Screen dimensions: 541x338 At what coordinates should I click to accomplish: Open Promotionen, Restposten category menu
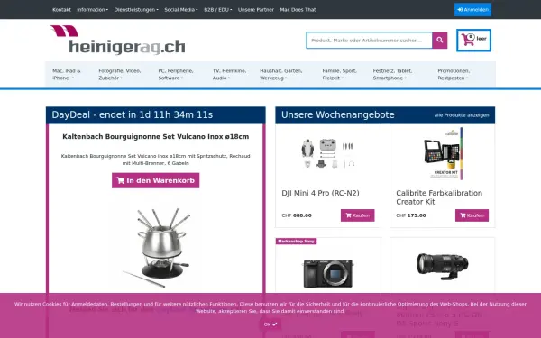click(454, 74)
